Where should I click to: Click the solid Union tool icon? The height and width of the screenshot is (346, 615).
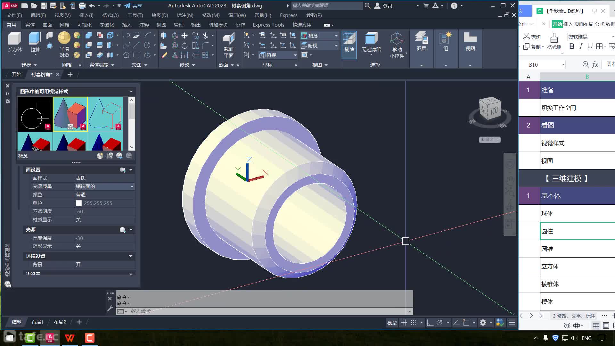[x=89, y=35]
